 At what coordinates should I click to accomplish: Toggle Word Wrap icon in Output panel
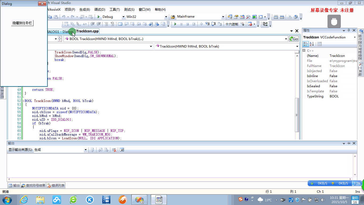point(122,150)
